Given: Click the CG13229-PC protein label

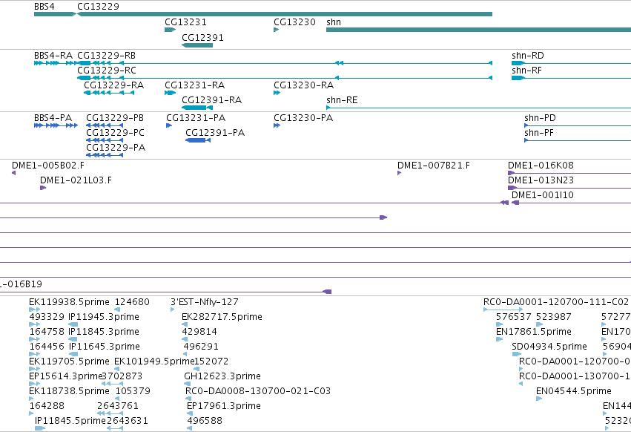Looking at the screenshot, I should 115,133.
